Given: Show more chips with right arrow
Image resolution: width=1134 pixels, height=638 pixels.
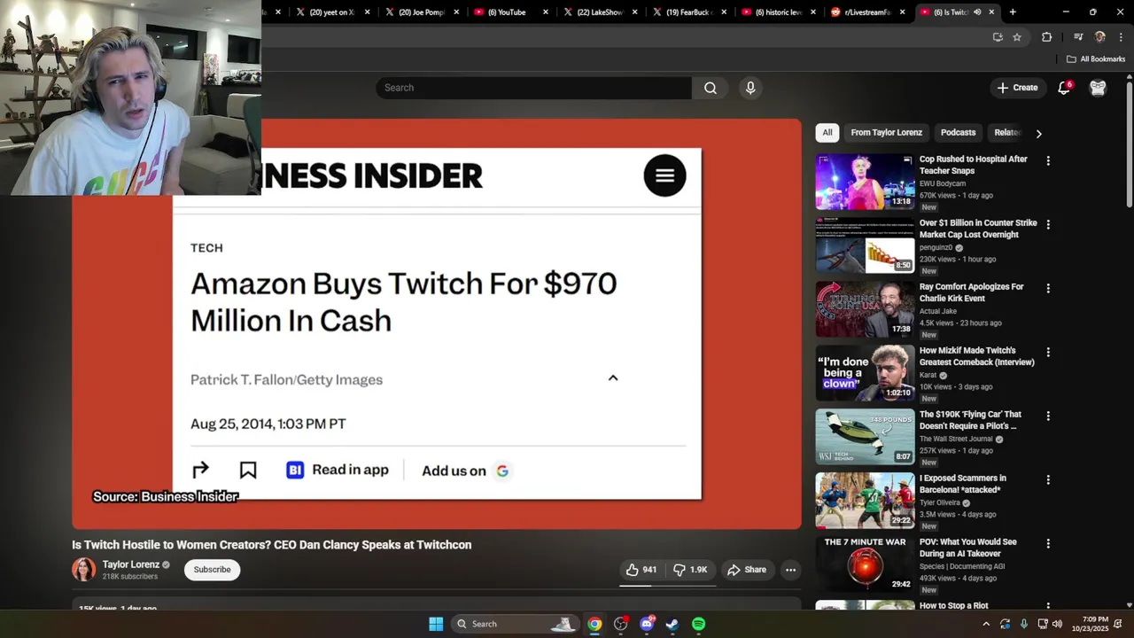Looking at the screenshot, I should (x=1038, y=133).
